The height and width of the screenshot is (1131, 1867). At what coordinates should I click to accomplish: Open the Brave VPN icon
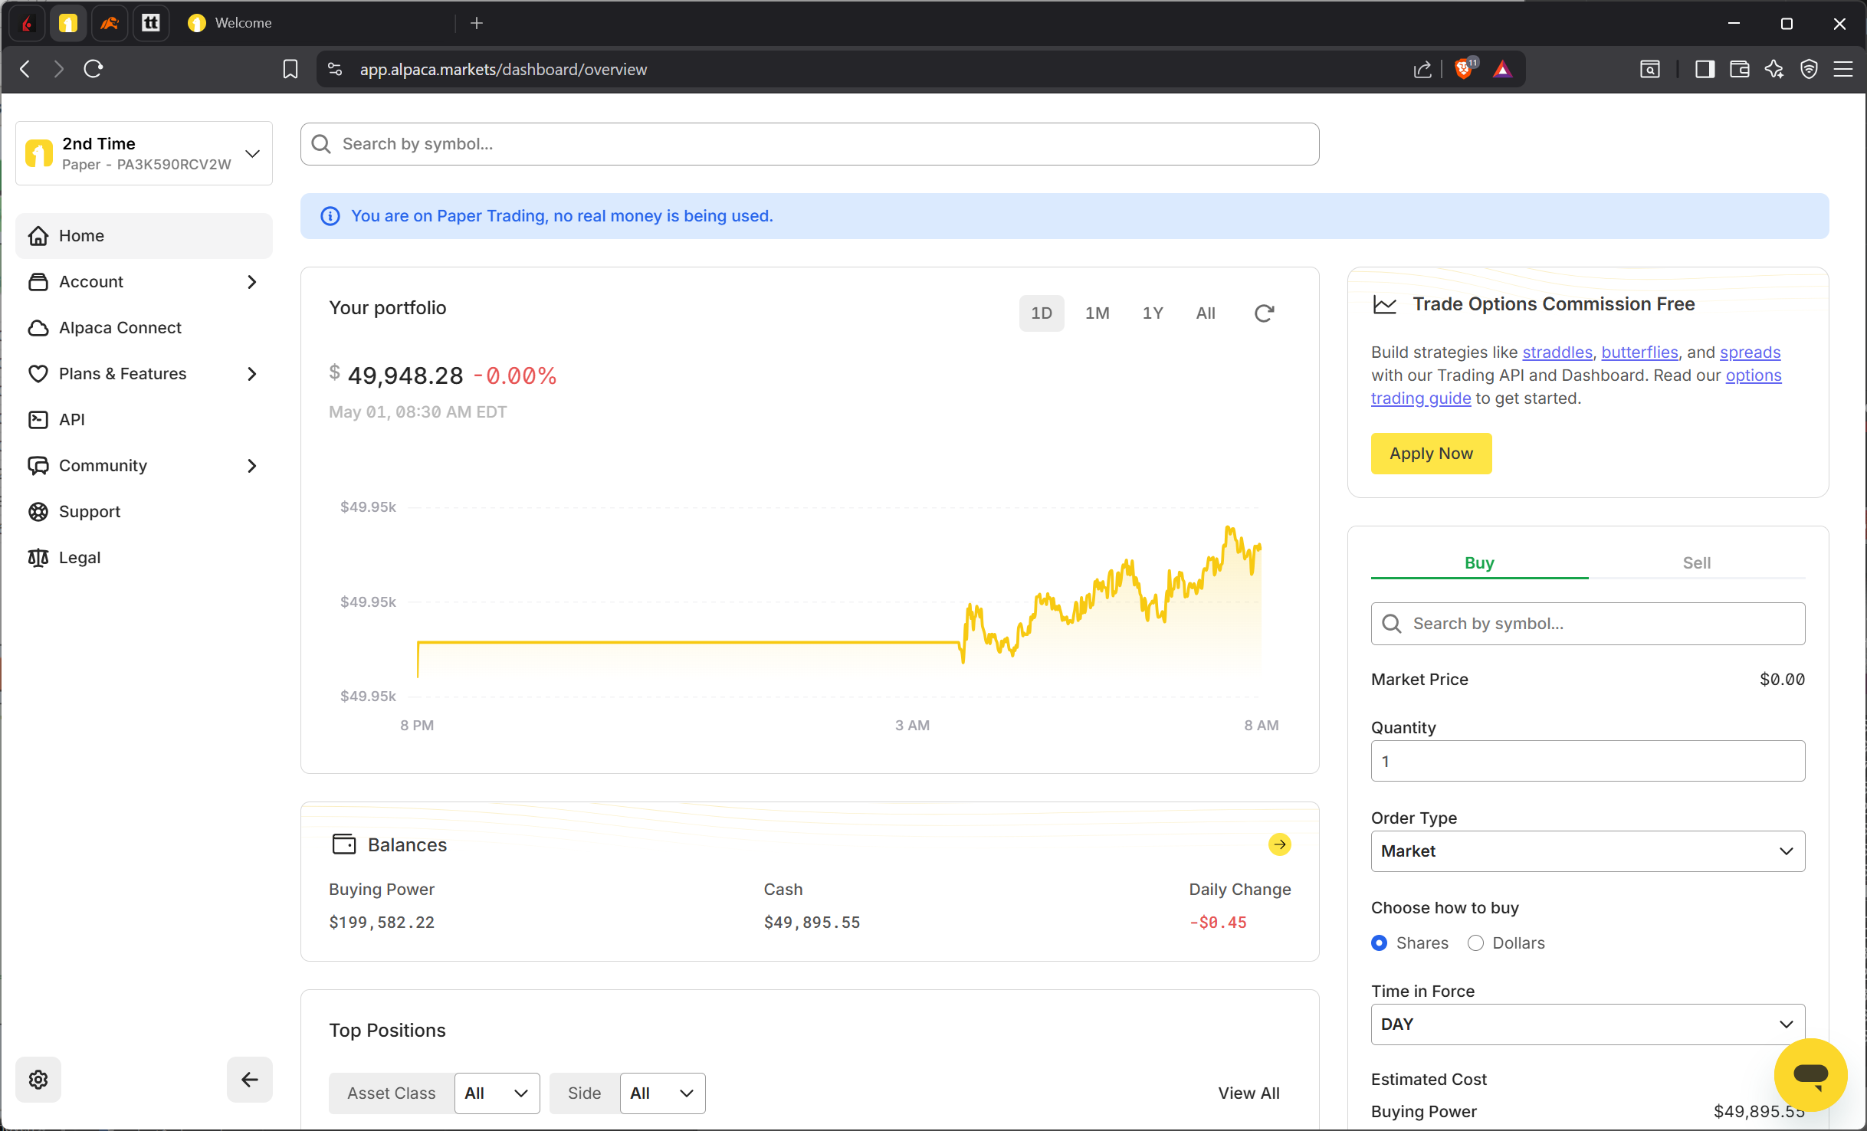1809,70
